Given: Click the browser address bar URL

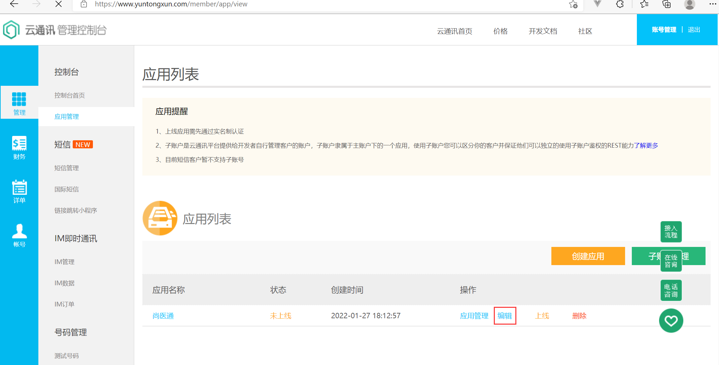Looking at the screenshot, I should click(171, 4).
